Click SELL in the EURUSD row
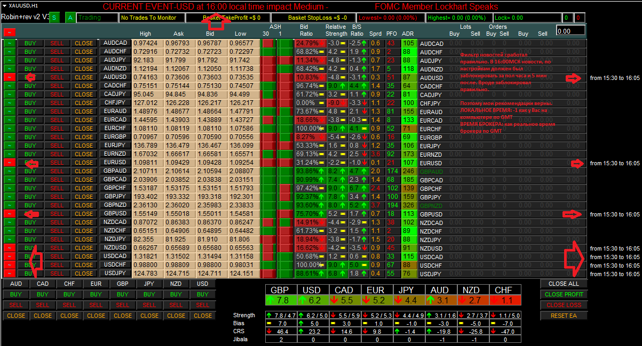The height and width of the screenshot is (346, 642). point(57,163)
